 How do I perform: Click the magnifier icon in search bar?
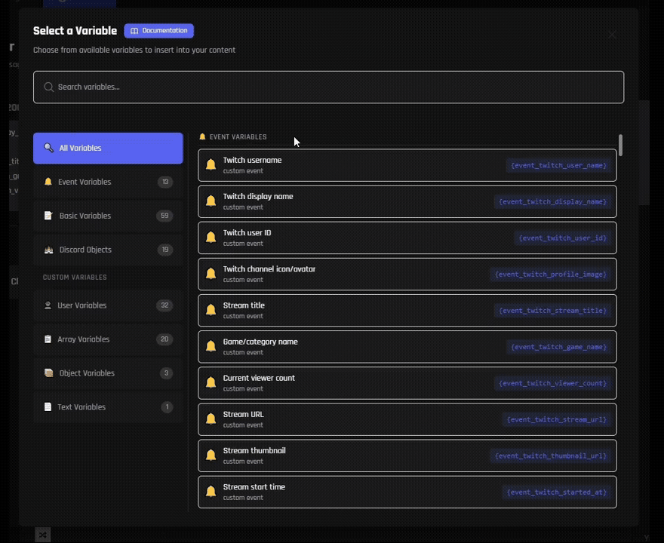49,87
